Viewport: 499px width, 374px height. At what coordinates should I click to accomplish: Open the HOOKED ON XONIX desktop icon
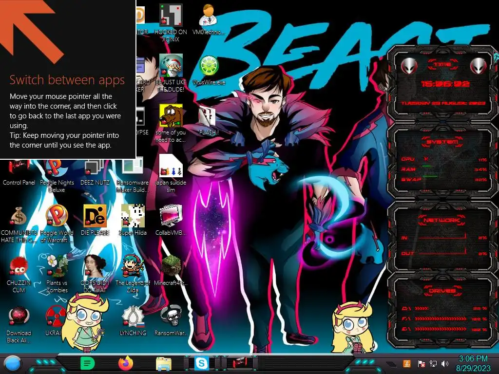(171, 23)
